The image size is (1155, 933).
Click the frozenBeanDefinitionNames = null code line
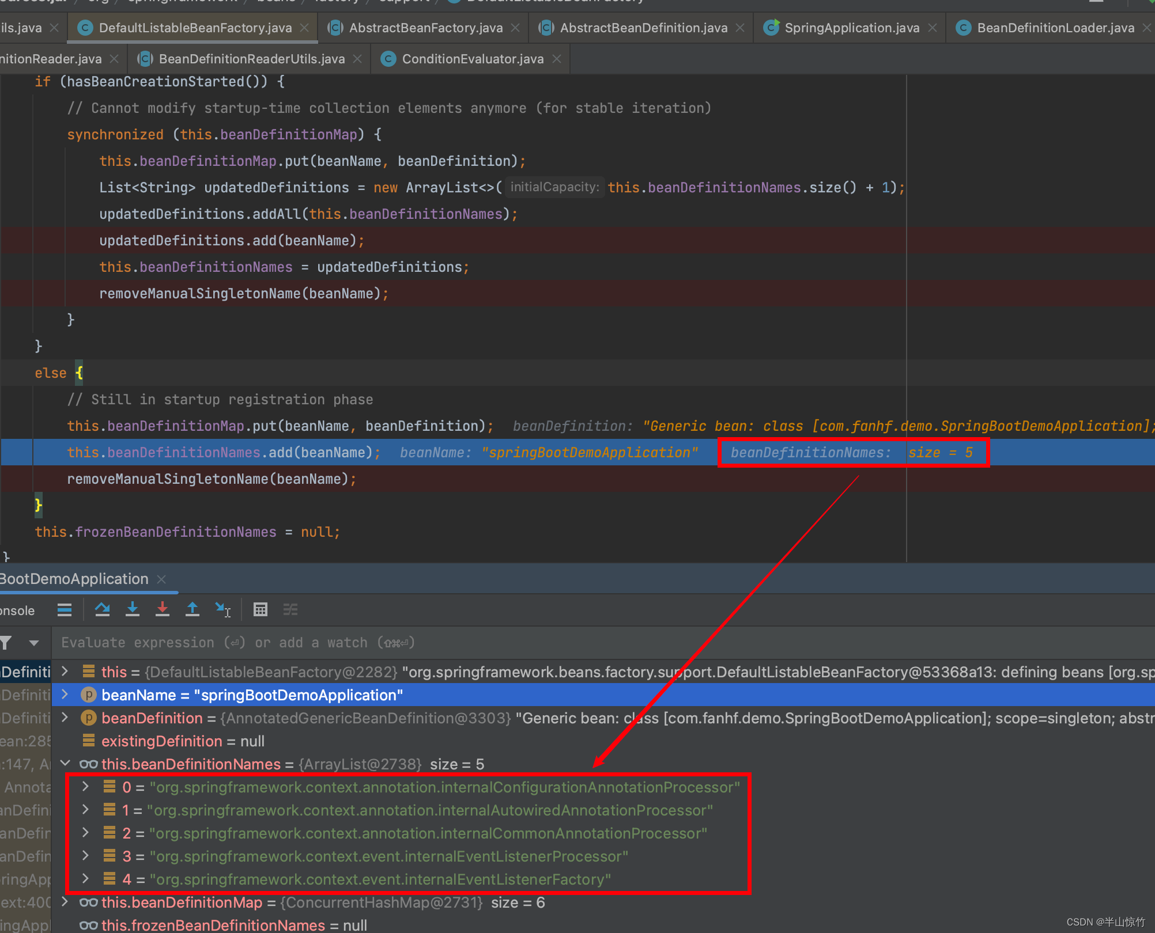coord(187,532)
